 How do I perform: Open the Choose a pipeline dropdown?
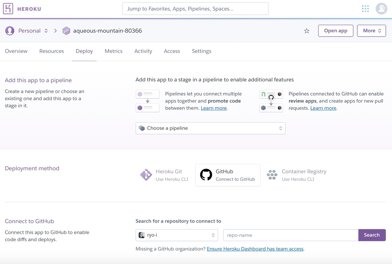(x=210, y=128)
